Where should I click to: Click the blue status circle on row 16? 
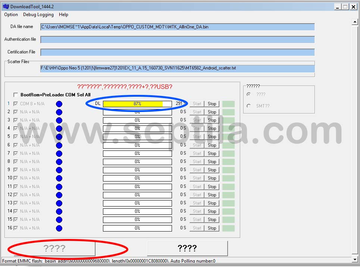click(x=59, y=228)
